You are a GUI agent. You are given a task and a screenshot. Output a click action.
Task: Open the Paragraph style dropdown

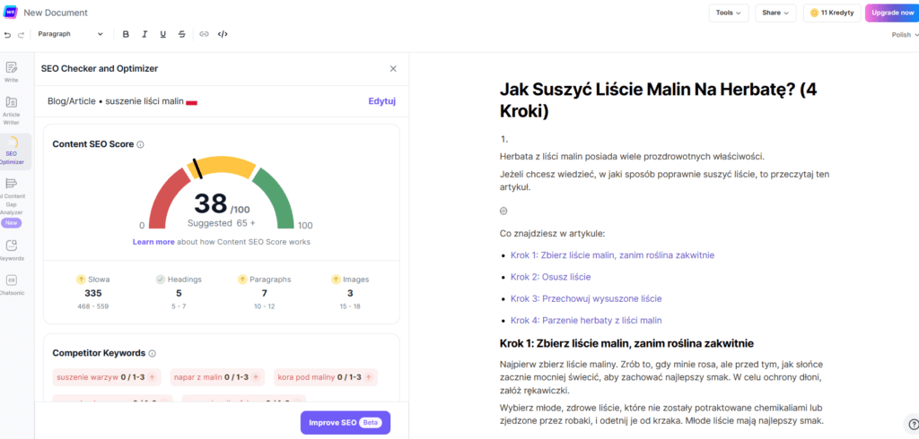70,34
